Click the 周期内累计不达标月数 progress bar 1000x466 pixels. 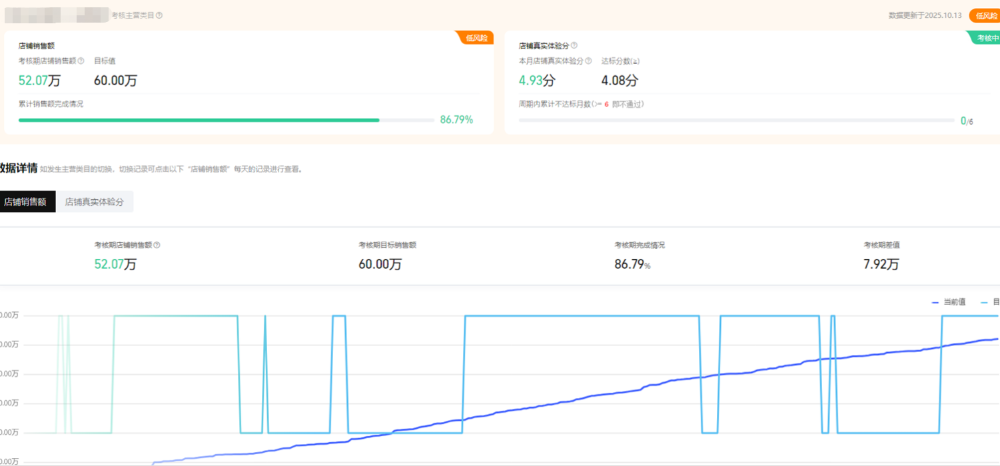point(736,120)
